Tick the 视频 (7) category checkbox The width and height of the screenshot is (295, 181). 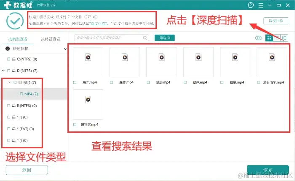[15, 82]
